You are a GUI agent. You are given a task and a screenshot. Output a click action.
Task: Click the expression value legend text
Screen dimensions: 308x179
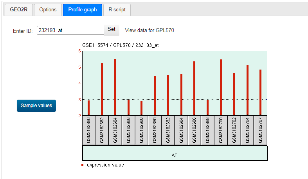[x=106, y=165]
